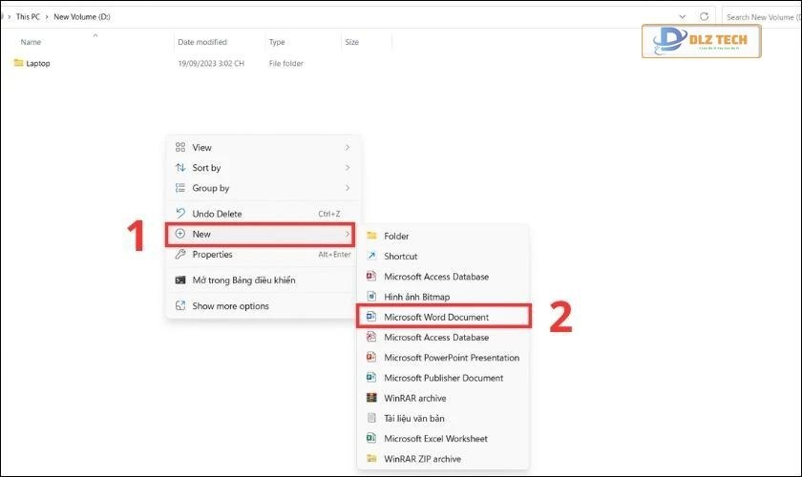Click the Date modified column header
This screenshot has height=477, width=802.
coord(202,42)
